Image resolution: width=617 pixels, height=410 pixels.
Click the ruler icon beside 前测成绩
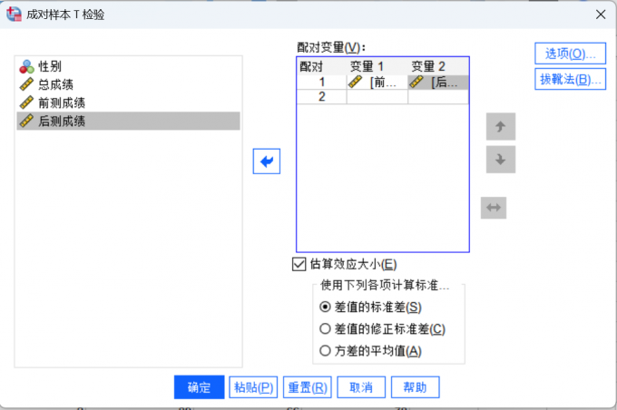point(26,102)
